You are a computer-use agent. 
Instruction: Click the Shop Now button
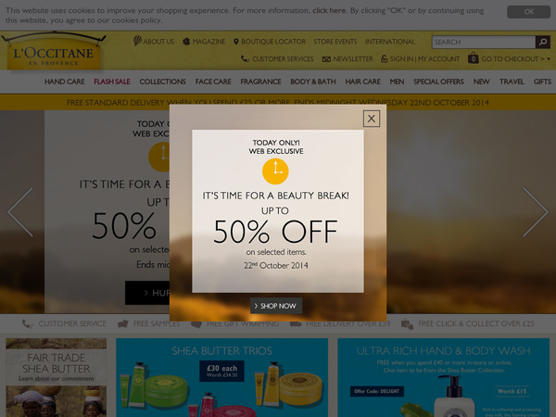(x=276, y=306)
